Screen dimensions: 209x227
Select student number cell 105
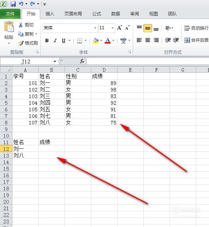point(25,109)
